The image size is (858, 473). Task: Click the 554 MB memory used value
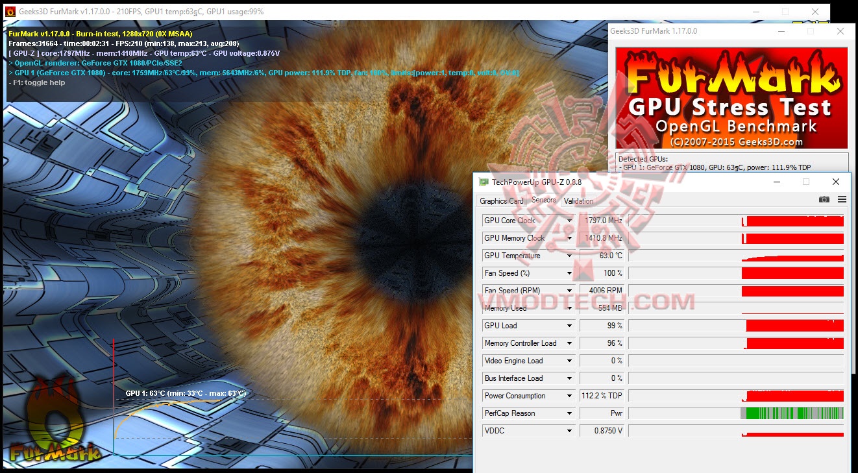(x=602, y=308)
